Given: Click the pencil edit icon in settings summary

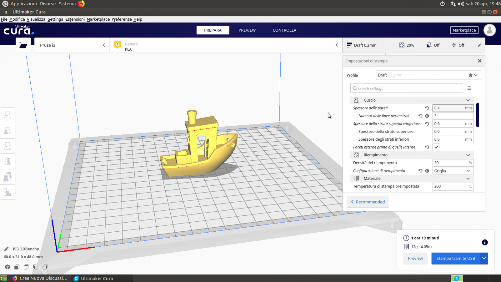Looking at the screenshot, I should (480, 45).
